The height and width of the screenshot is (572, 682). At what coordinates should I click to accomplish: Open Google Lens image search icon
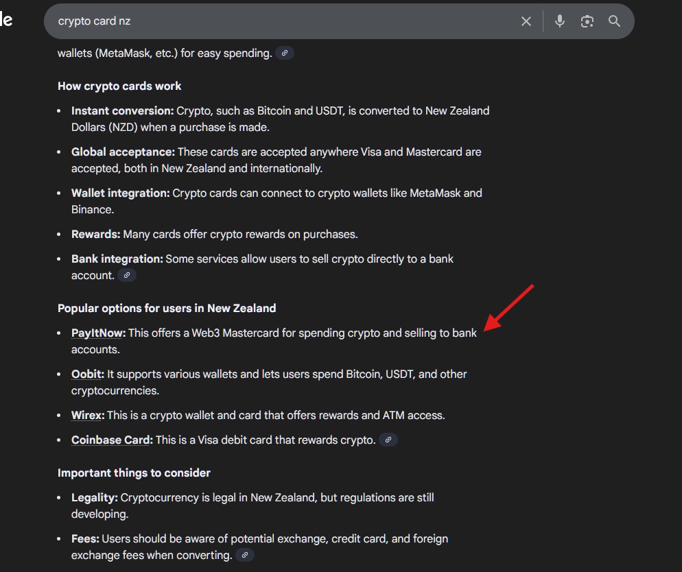point(587,21)
